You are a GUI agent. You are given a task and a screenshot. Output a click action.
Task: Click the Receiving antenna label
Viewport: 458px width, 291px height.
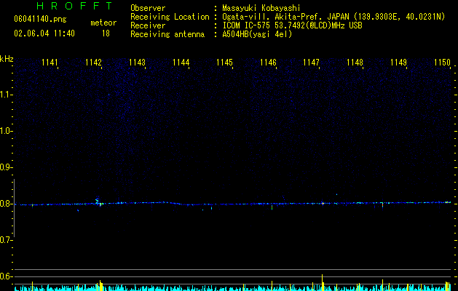pyautogui.click(x=167, y=34)
